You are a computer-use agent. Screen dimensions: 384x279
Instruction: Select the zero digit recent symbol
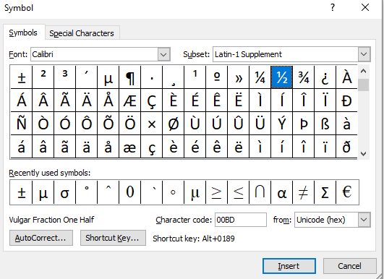129,192
